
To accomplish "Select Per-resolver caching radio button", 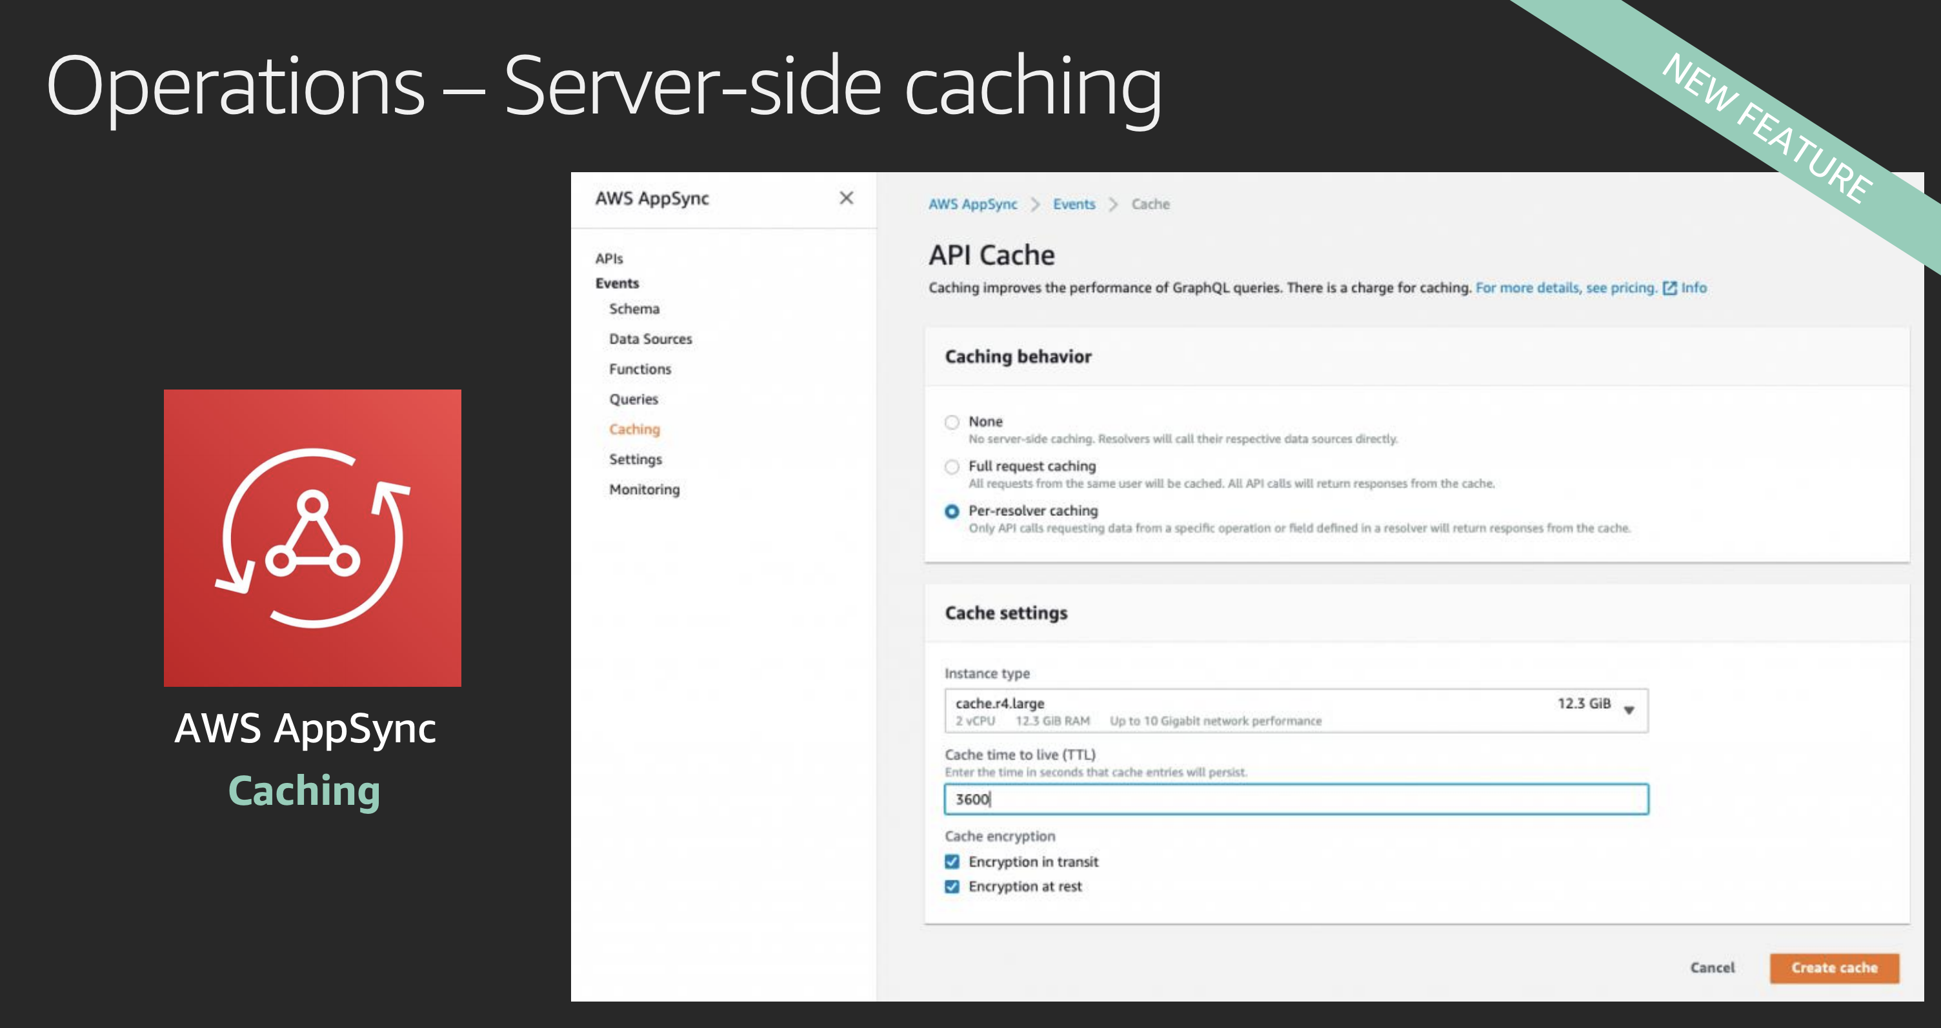I will 952,511.
